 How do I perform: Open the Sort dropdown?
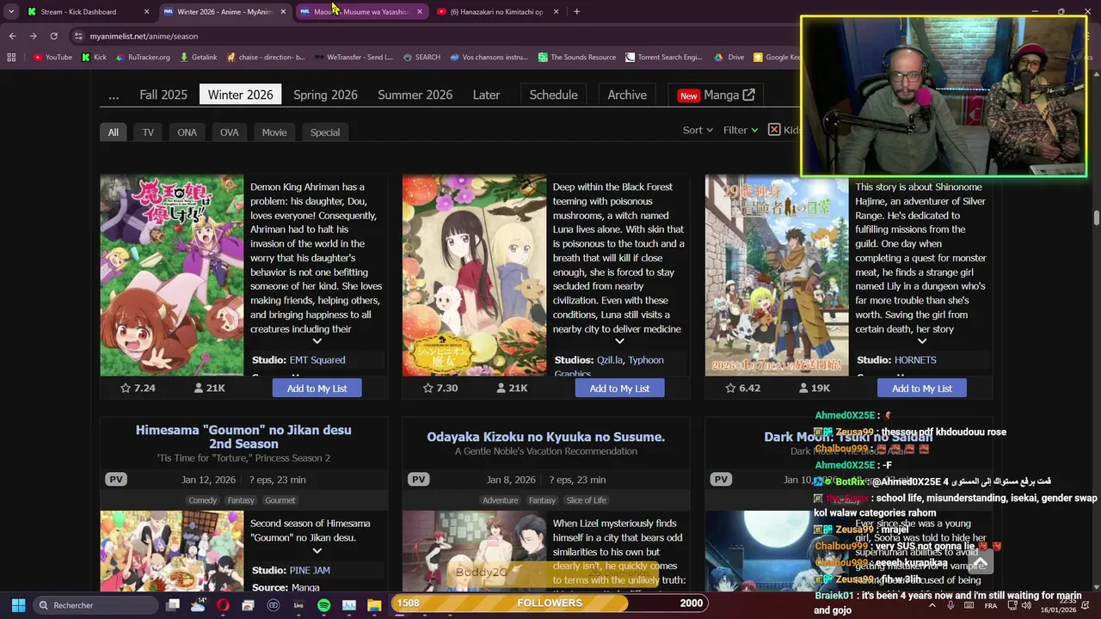(x=698, y=130)
